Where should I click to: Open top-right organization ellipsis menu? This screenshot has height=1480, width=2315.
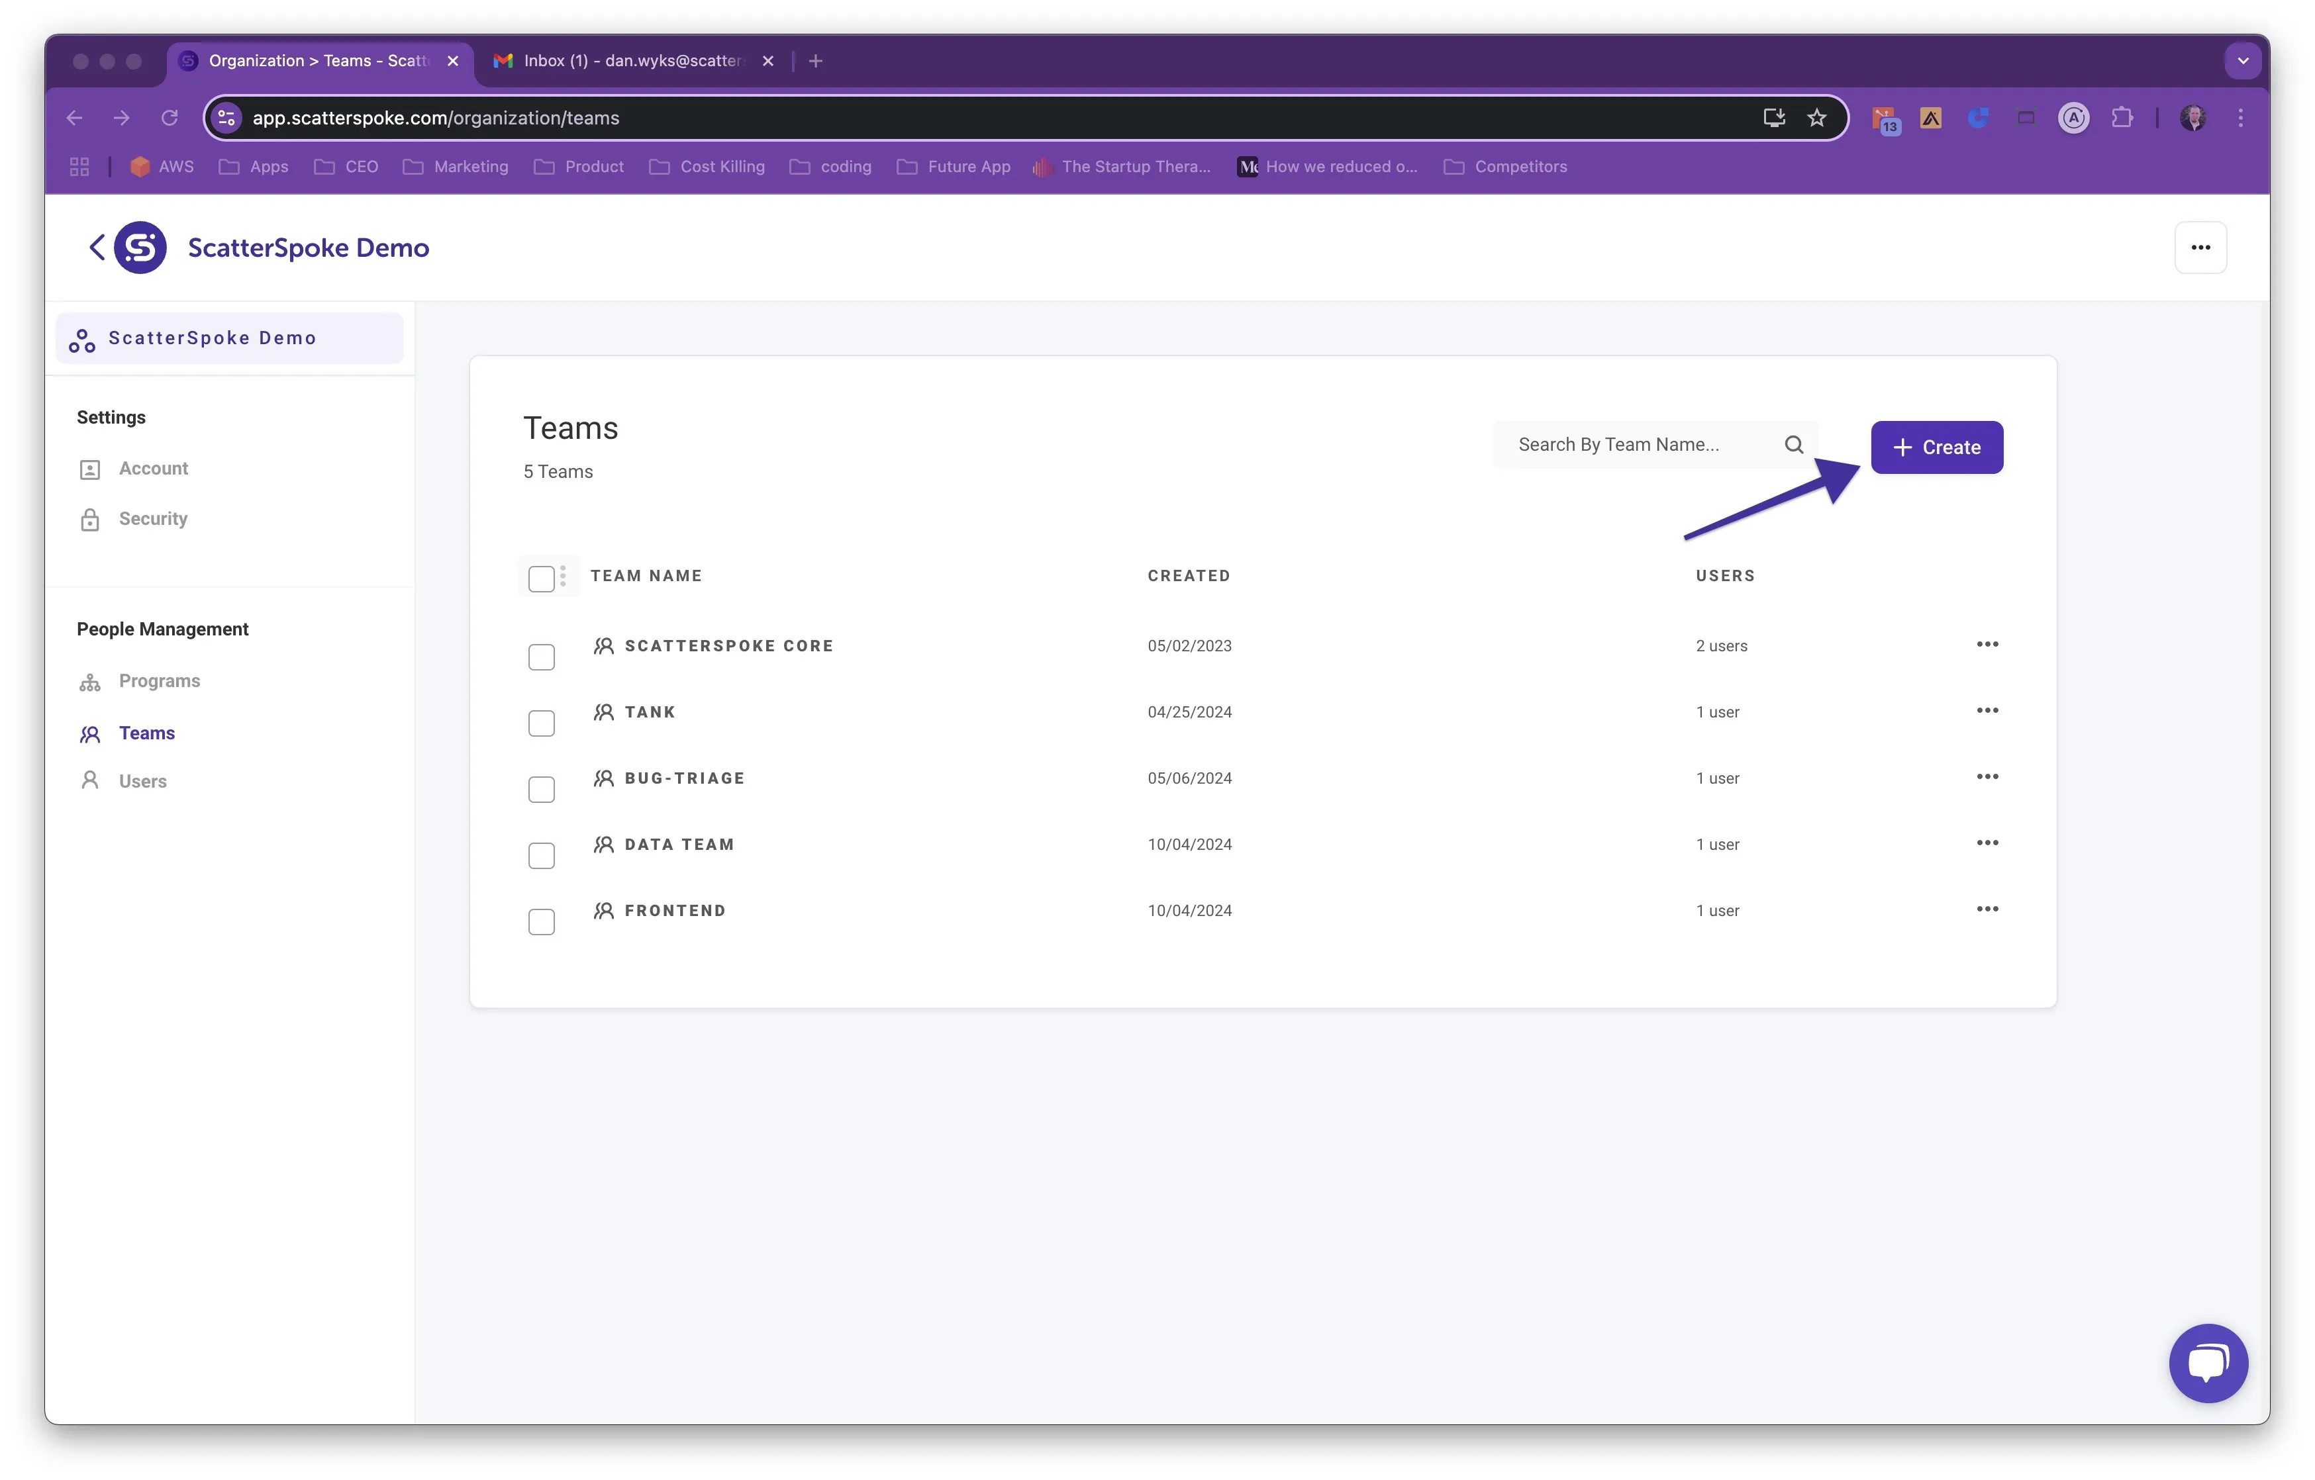2200,248
